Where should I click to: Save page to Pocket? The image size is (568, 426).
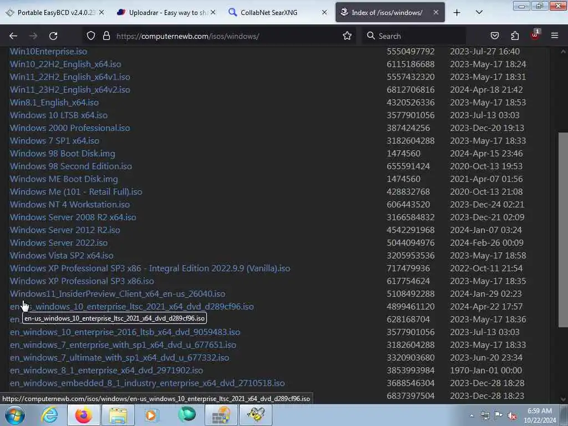coord(494,36)
